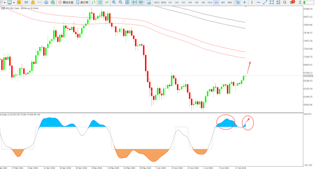This screenshot has height=169, width=315.
Task: Click the green connection status icon
Action: [x=300, y=2]
